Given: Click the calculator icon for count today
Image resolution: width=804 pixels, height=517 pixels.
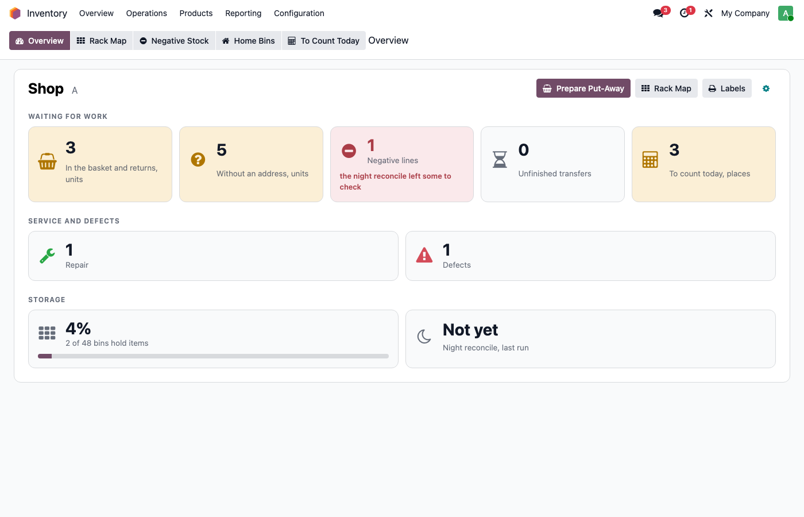Looking at the screenshot, I should coord(650,160).
